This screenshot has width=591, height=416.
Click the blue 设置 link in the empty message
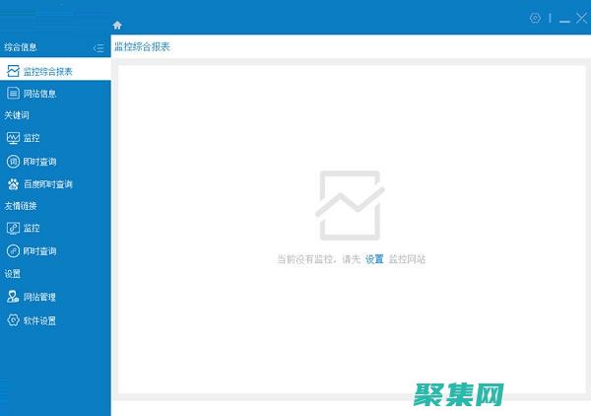[x=374, y=259]
